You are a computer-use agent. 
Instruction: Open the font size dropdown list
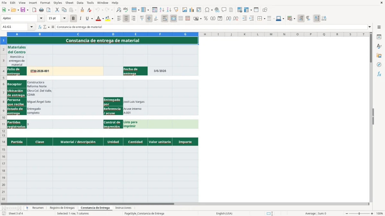click(x=64, y=19)
